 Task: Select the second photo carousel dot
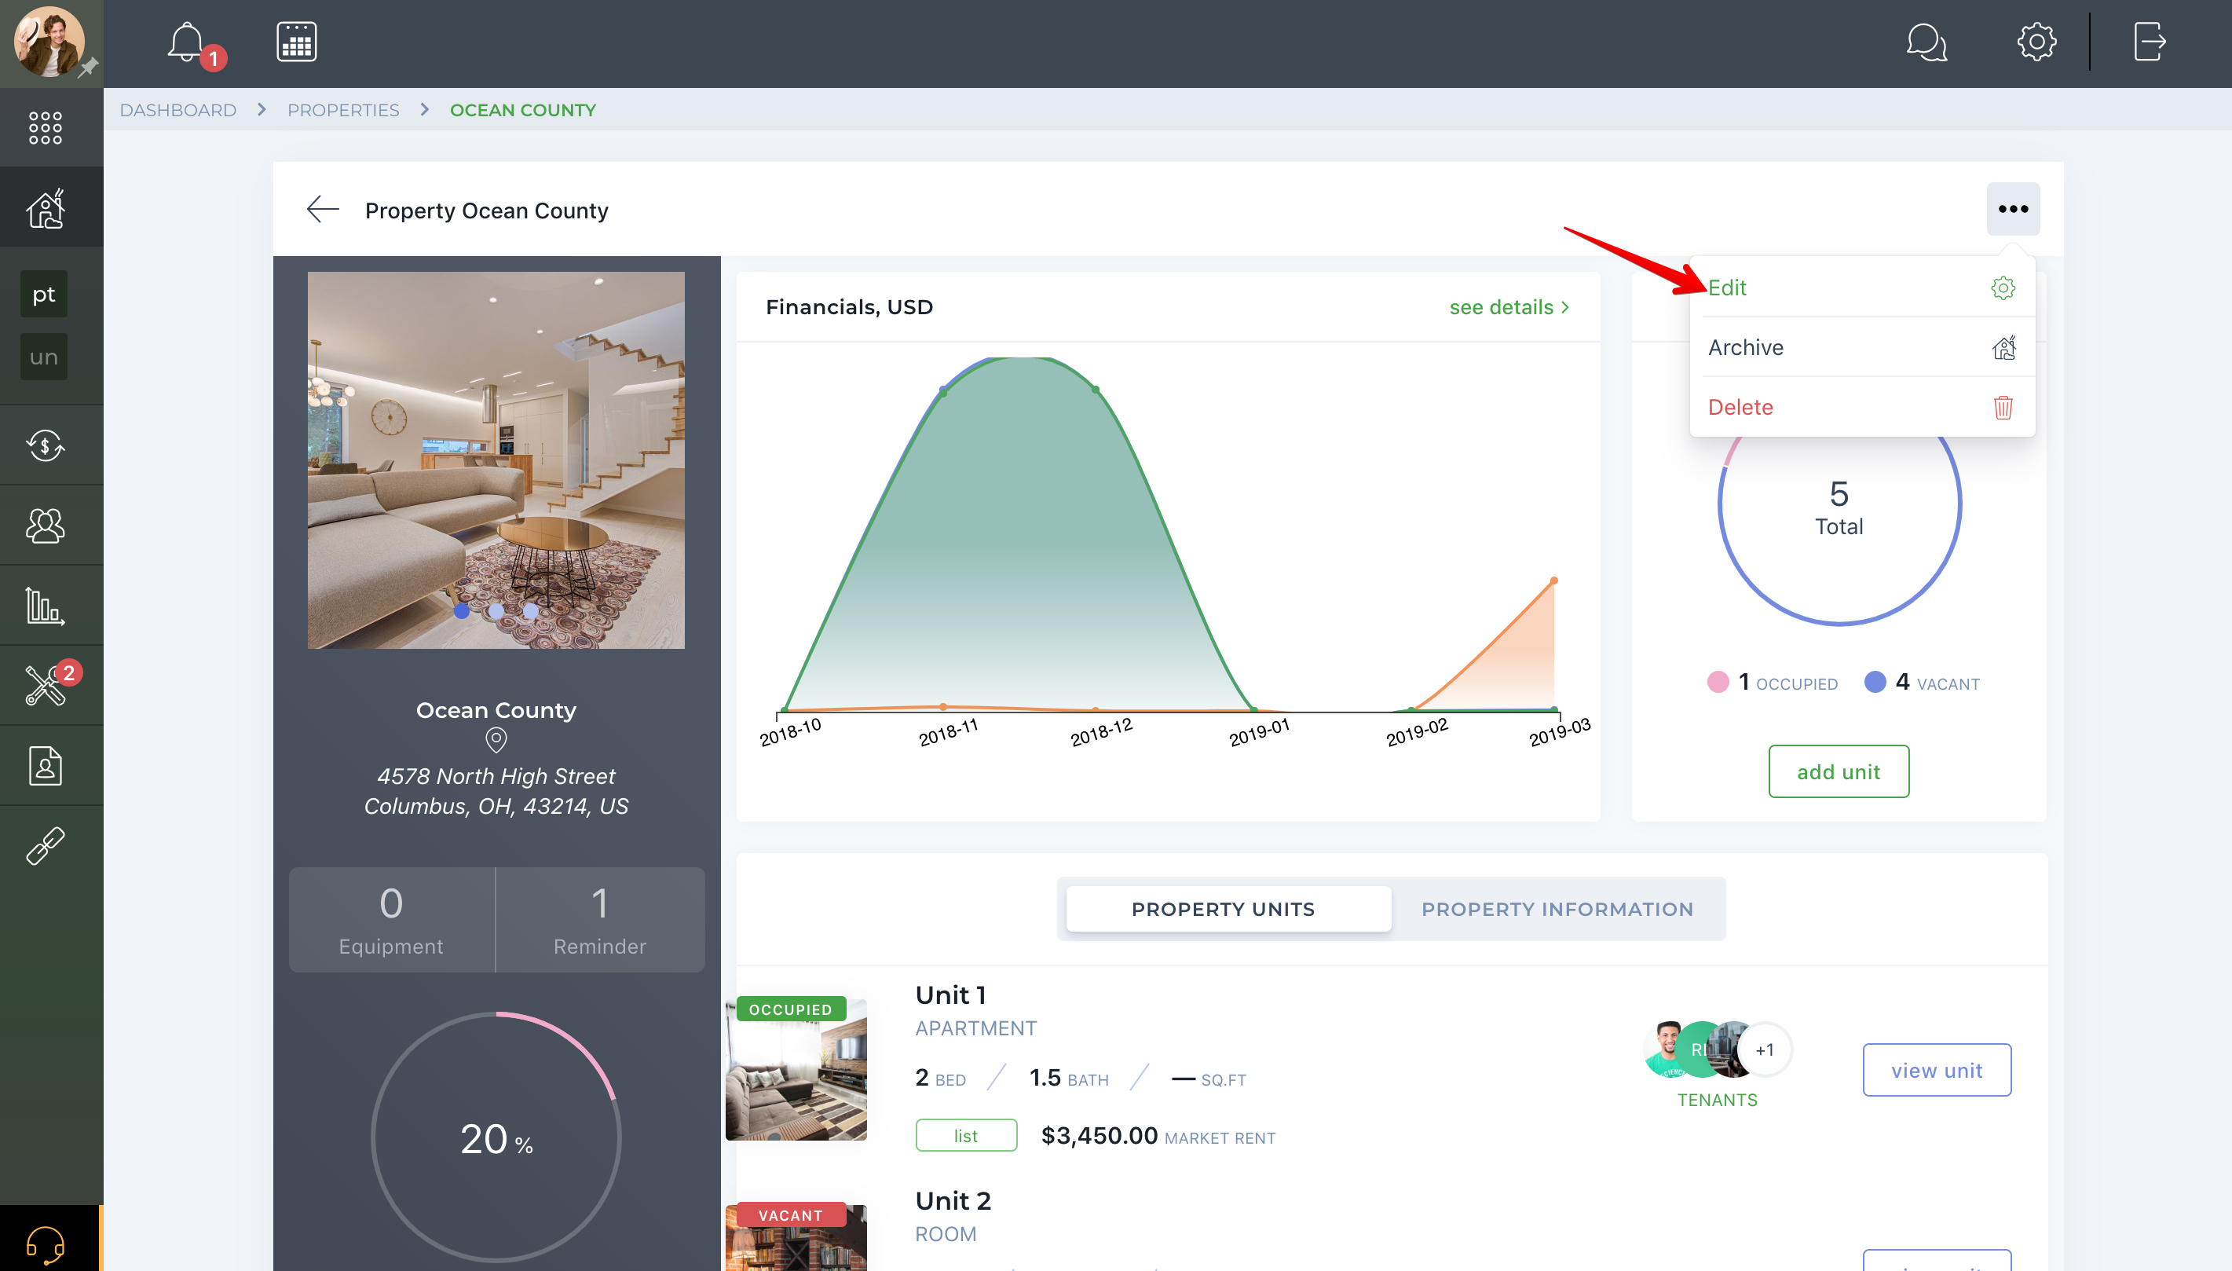[496, 612]
